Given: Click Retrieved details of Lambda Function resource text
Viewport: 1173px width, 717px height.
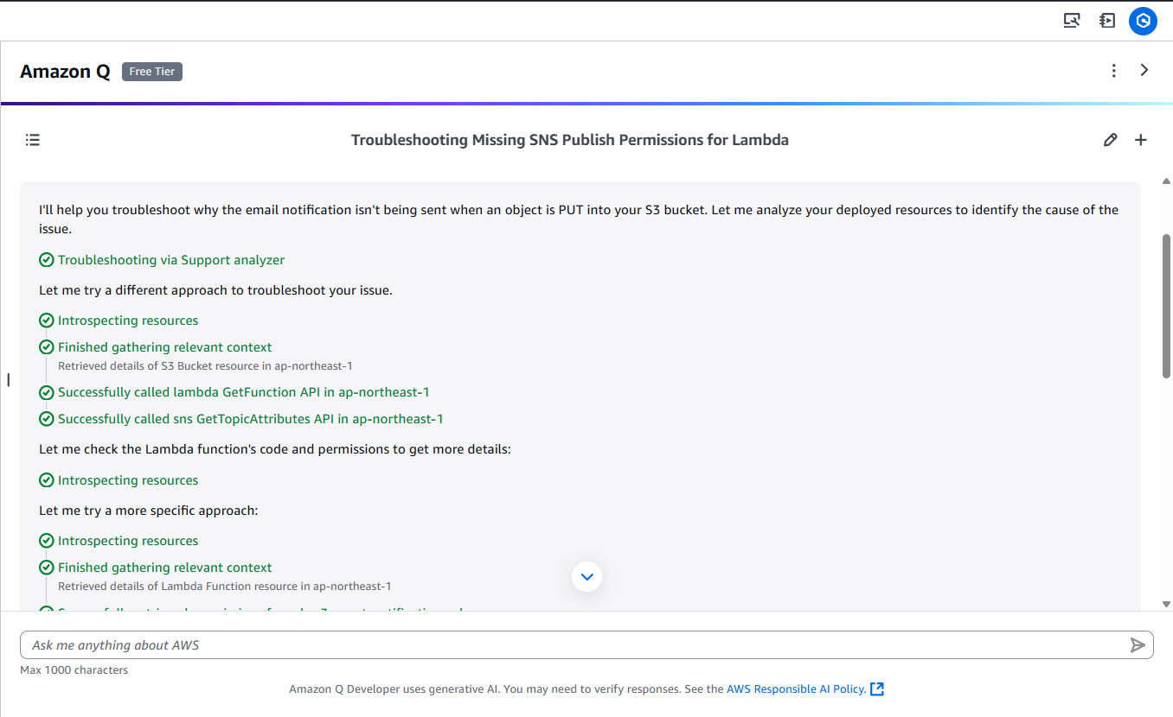Looking at the screenshot, I should coord(225,587).
